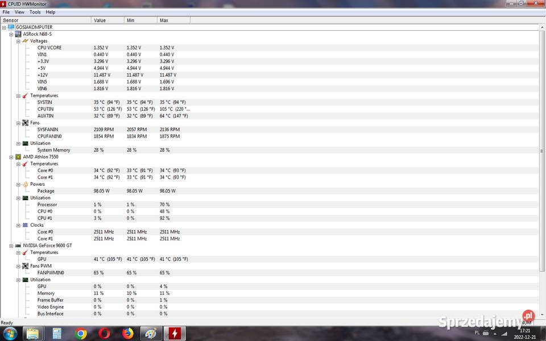Launch Opera browser from taskbar

[x=104, y=334]
